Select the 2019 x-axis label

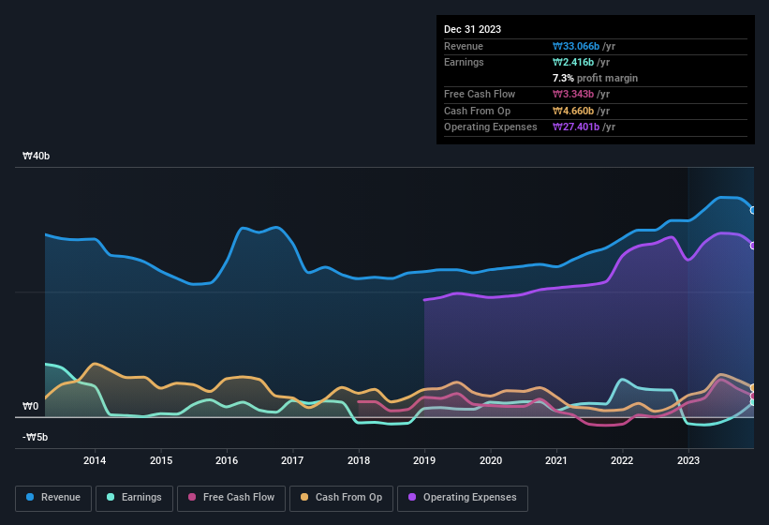424,460
